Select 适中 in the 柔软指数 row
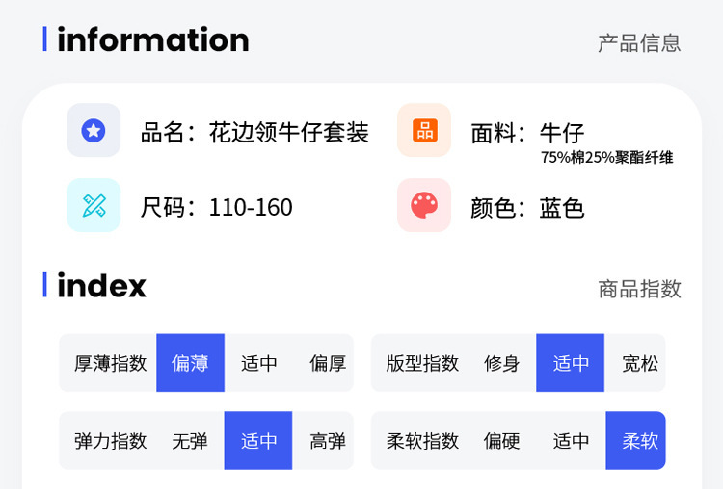 point(571,441)
